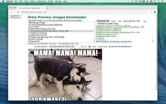
Task: Toggle Add only files with thumbnail checkbox
Action: click(109, 47)
